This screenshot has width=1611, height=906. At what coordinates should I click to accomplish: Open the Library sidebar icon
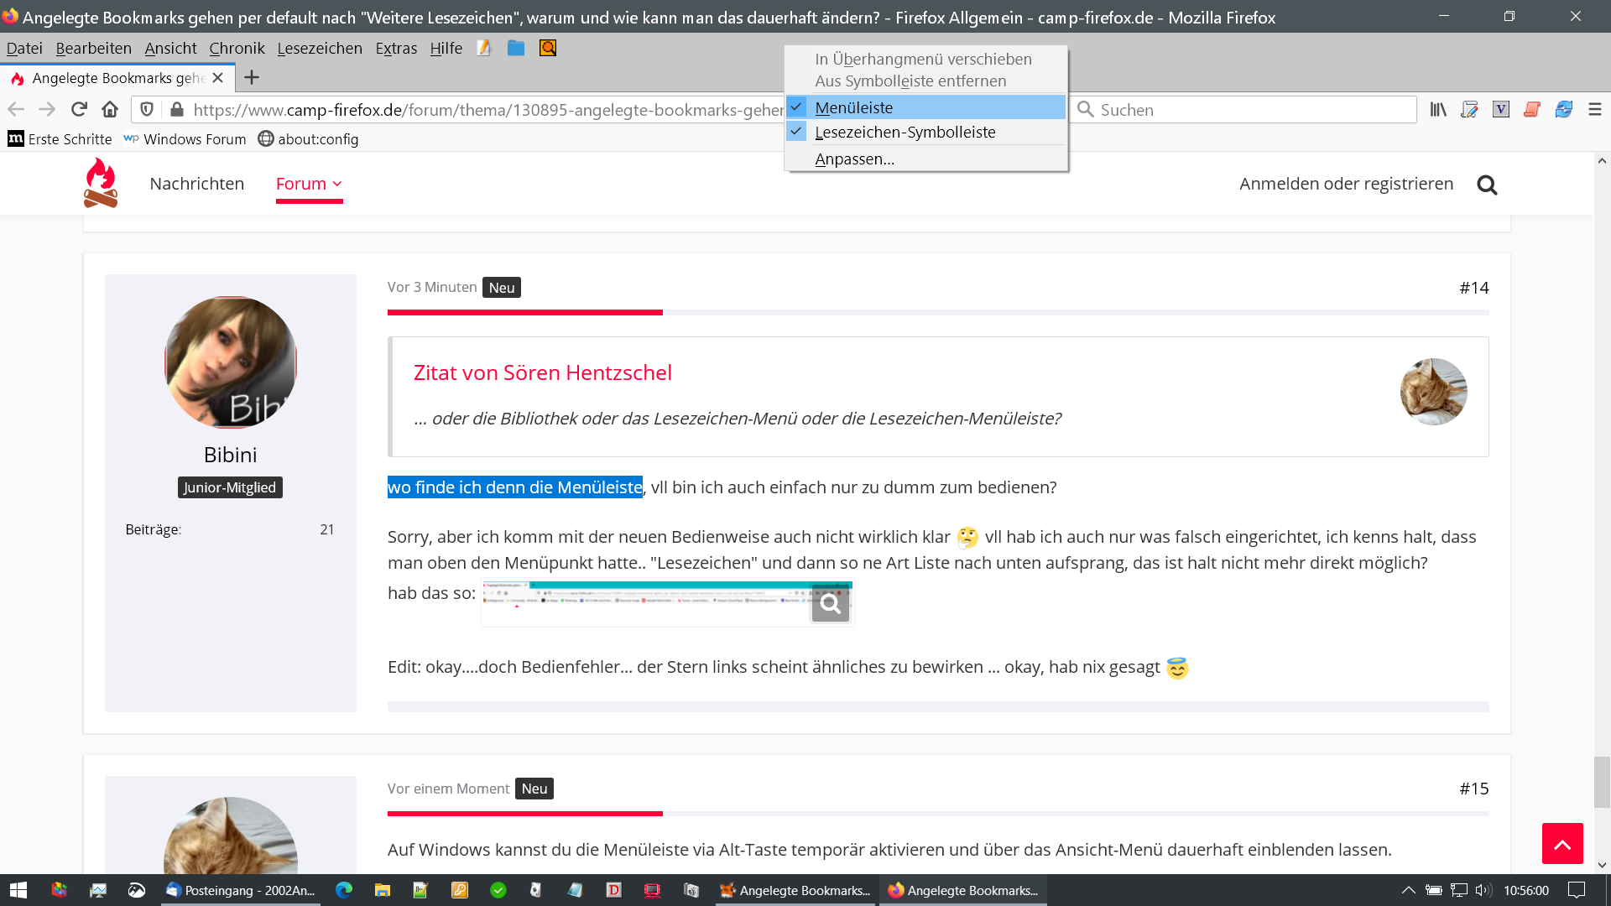click(x=1438, y=110)
